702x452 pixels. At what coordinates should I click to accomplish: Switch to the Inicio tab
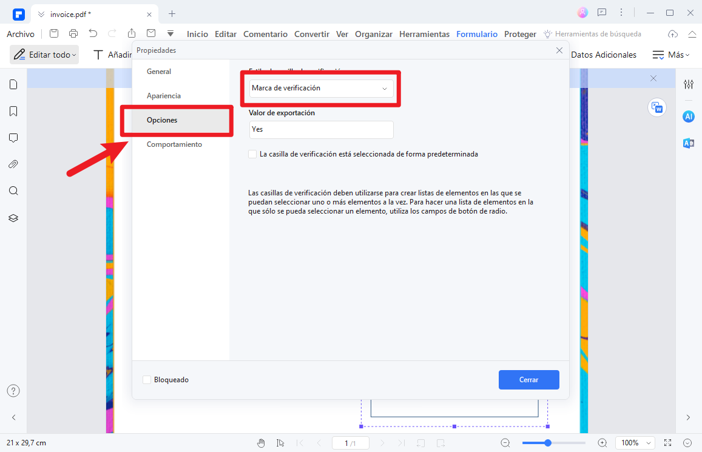(197, 34)
